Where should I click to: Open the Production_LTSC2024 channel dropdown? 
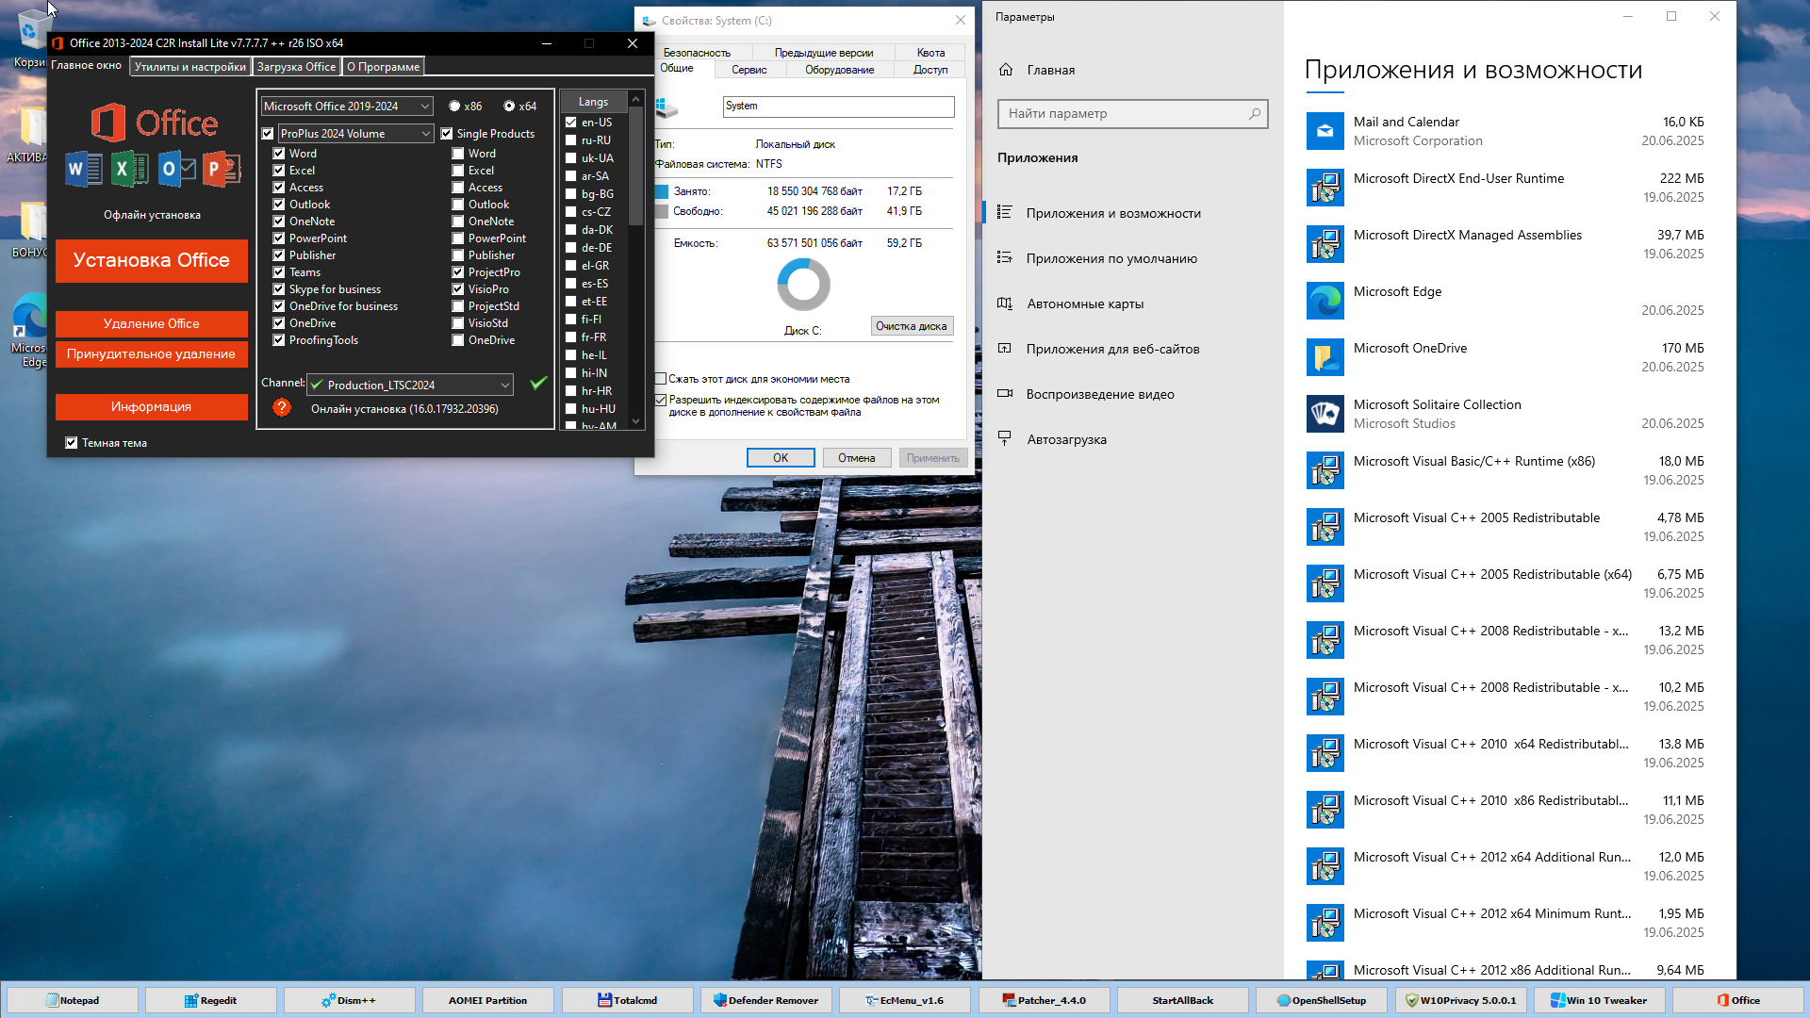pyautogui.click(x=410, y=385)
